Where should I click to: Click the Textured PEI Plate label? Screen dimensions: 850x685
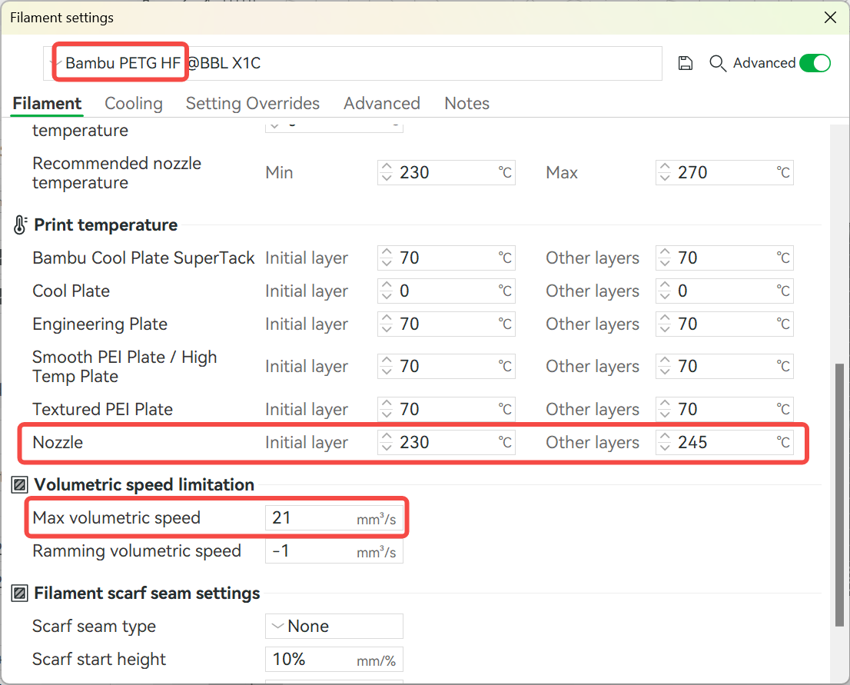102,409
